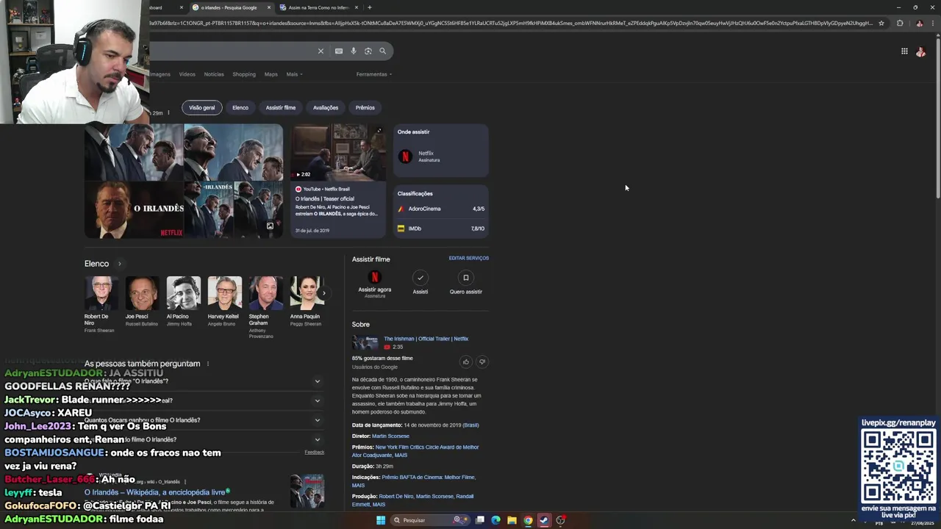Viewport: 941px width, 529px height.
Task: Click the Windows taskbar Pesquisar box
Action: coord(429,520)
